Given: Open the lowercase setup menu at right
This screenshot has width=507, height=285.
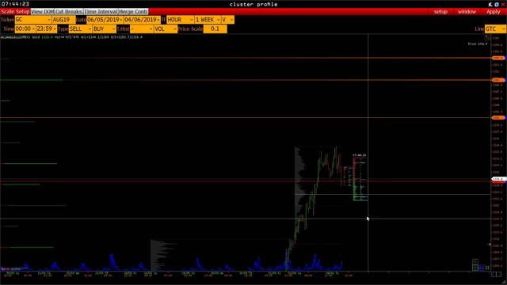Looking at the screenshot, I should click(x=440, y=12).
